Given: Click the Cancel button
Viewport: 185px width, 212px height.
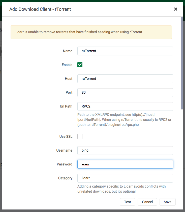Looking at the screenshot, I should click(147, 202).
